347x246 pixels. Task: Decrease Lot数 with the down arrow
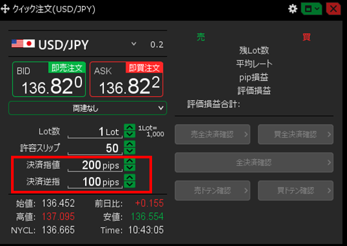tap(130, 134)
